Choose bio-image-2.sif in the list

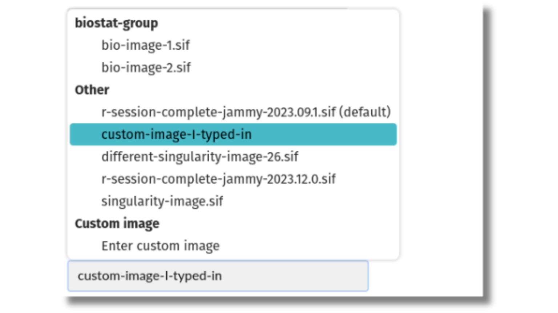pyautogui.click(x=145, y=67)
